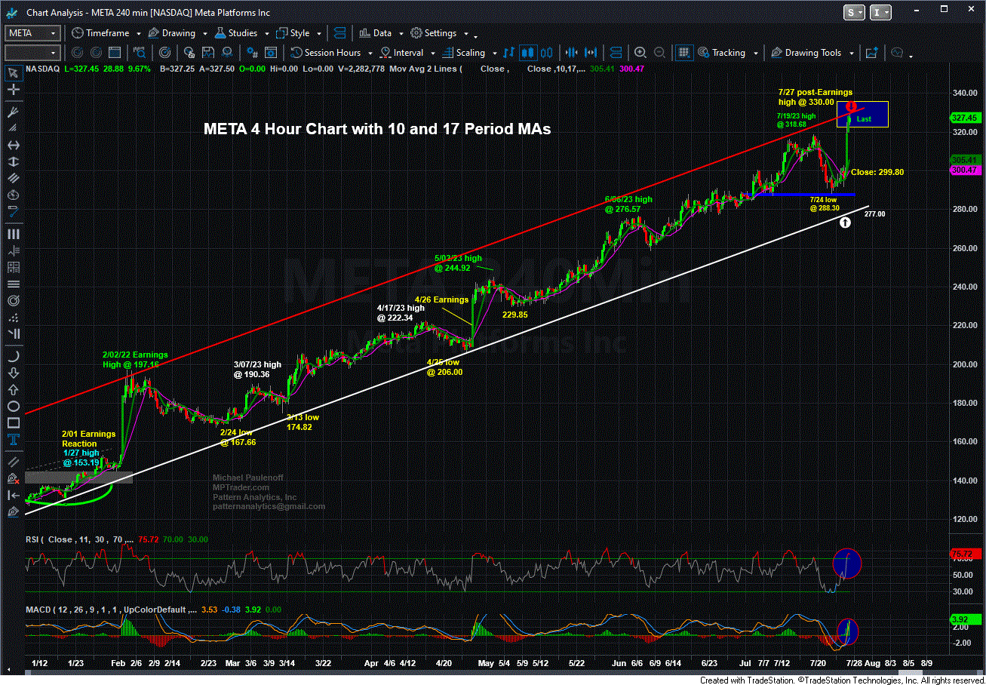Click the "3/13 low 174.82" annotation

click(x=302, y=422)
